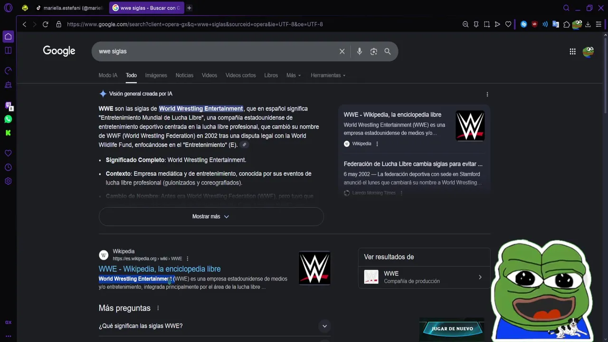Click the WWE logo thumbnail in Wikipedia result
The width and height of the screenshot is (608, 342).
click(x=314, y=268)
